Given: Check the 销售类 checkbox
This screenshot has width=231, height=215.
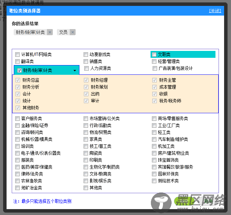Looking at the screenshot, I should click(x=86, y=62).
